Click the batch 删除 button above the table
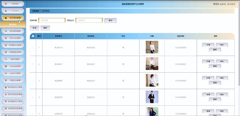The height and width of the screenshot is (116, 240). tap(45, 28)
